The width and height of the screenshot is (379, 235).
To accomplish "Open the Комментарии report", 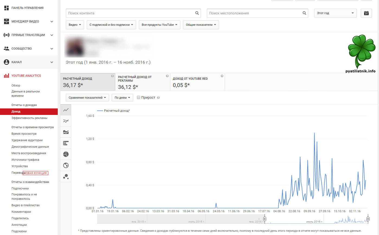I will pos(21,212).
